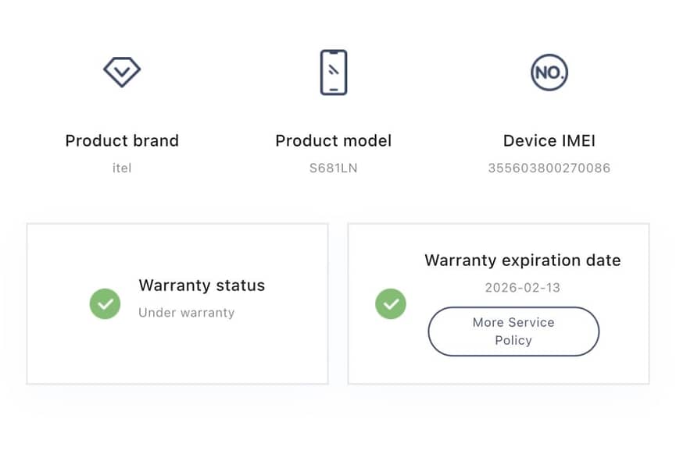Select the IMEI number 355603800270086
Image resolution: width=676 pixels, height=468 pixels.
pyautogui.click(x=549, y=168)
